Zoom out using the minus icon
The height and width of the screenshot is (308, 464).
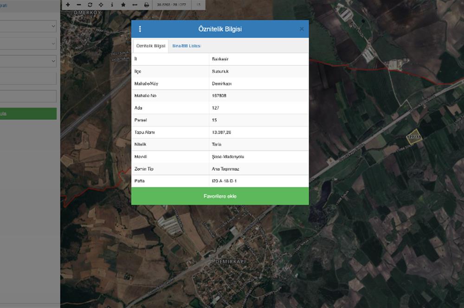[79, 5]
